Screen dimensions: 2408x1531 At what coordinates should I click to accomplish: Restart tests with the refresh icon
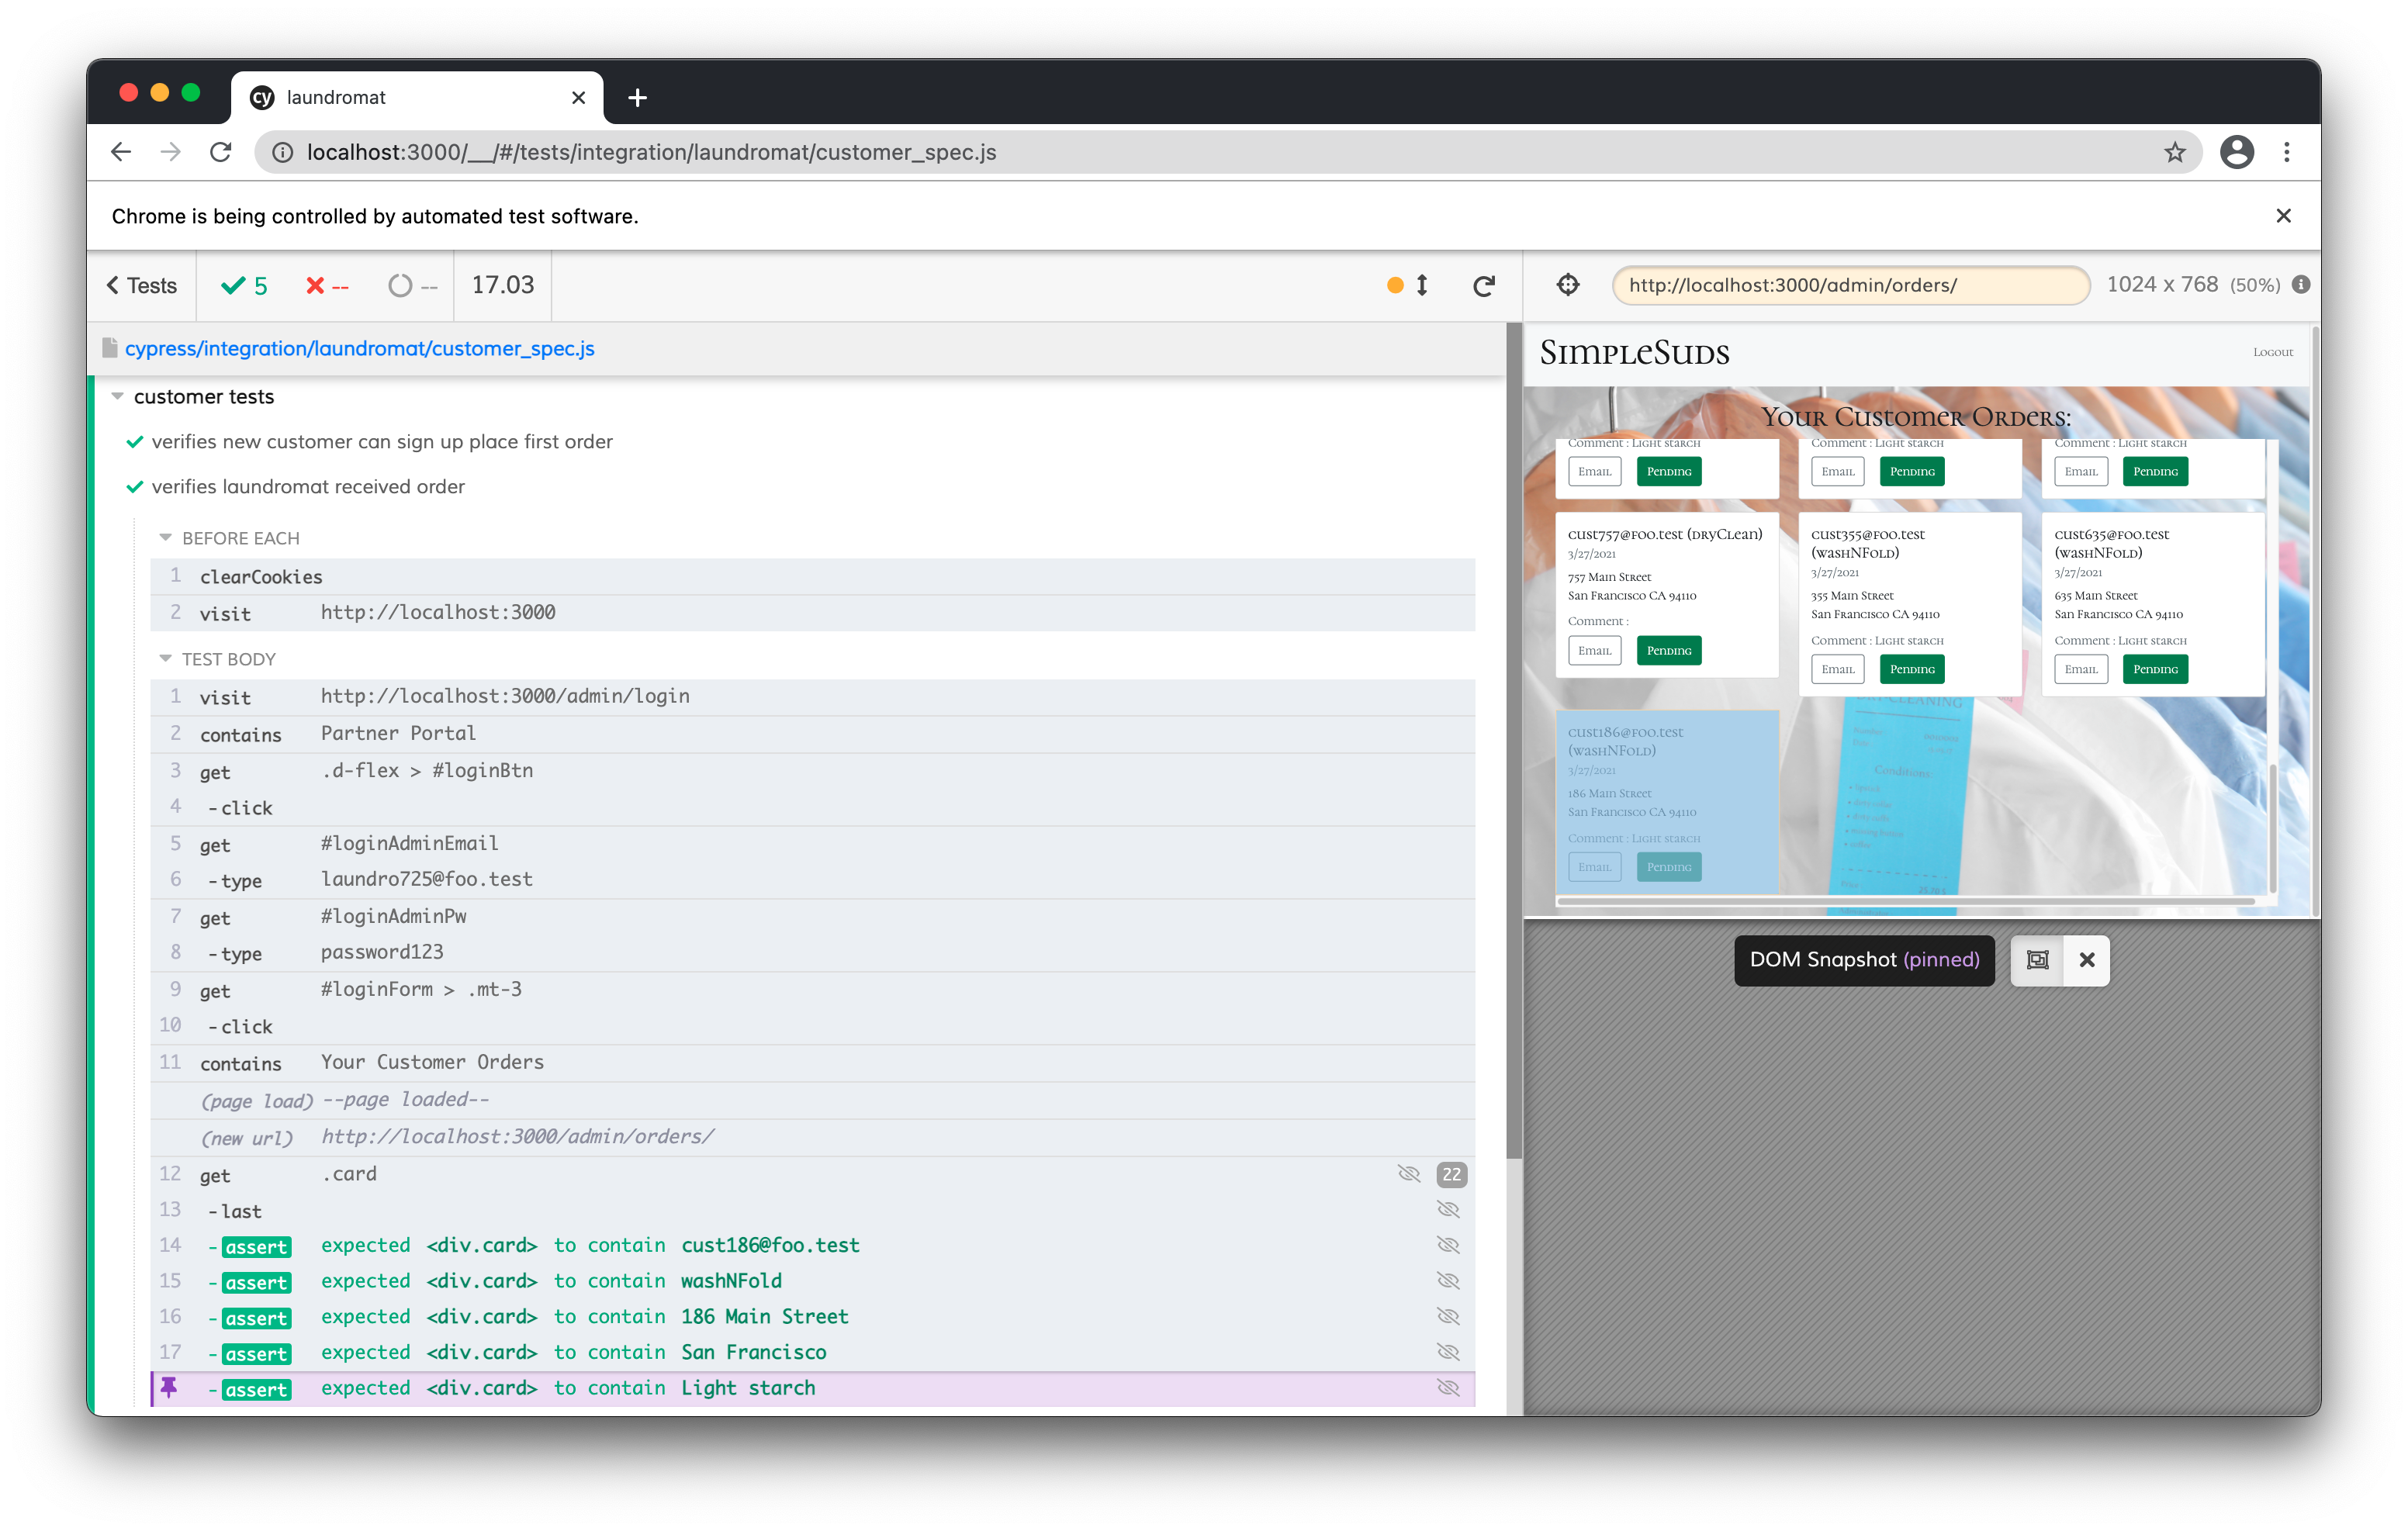(x=1484, y=285)
